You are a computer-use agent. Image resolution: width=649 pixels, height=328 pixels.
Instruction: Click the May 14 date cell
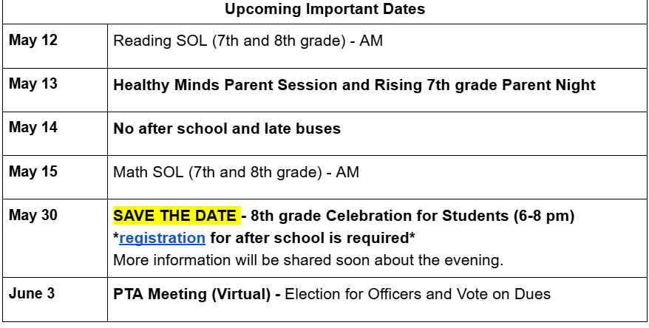click(33, 128)
